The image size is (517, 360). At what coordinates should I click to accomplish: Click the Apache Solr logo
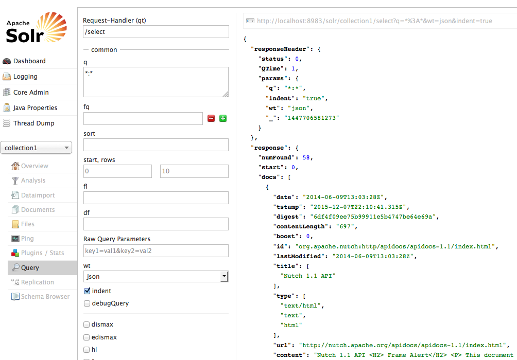(36, 27)
